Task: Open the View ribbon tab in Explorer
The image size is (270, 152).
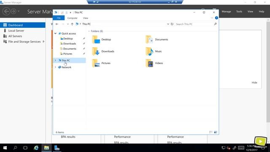Action: click(x=86, y=18)
